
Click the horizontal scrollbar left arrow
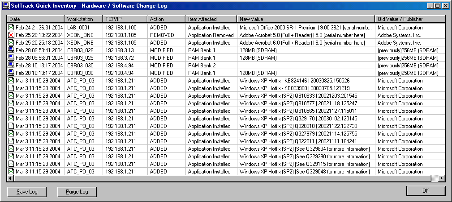[x=10, y=178]
